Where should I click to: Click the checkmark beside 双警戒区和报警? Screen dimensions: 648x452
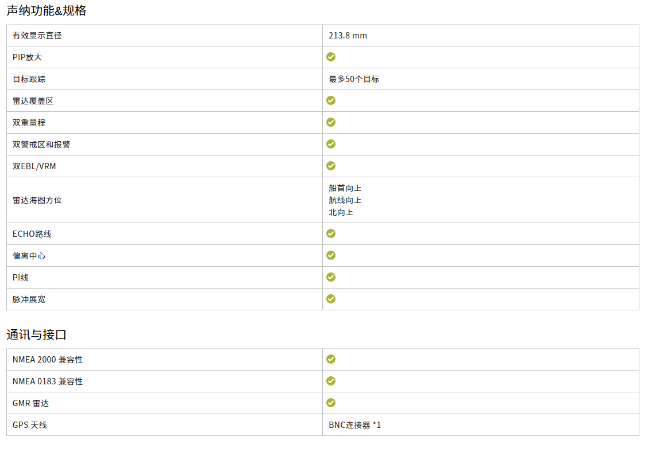tap(331, 145)
